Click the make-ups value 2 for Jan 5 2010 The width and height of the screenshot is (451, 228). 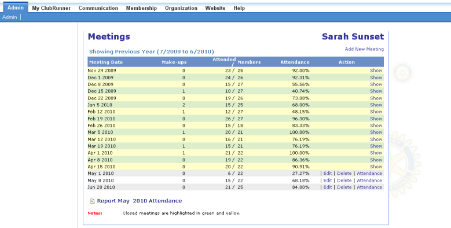(x=184, y=105)
